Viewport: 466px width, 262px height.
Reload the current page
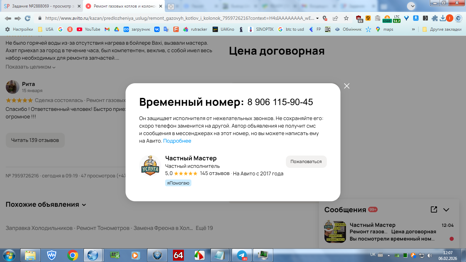click(x=28, y=18)
